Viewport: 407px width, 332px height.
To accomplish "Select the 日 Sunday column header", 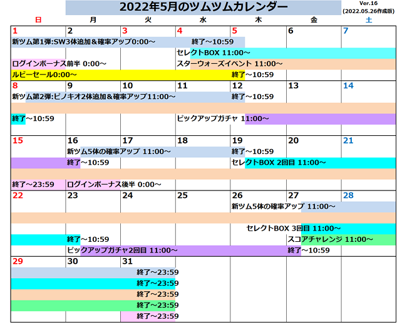I will click(x=38, y=20).
